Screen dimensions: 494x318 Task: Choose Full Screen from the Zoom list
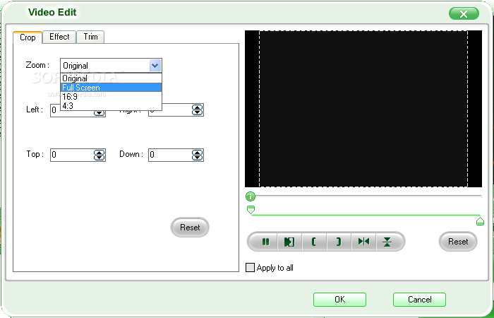pos(112,88)
